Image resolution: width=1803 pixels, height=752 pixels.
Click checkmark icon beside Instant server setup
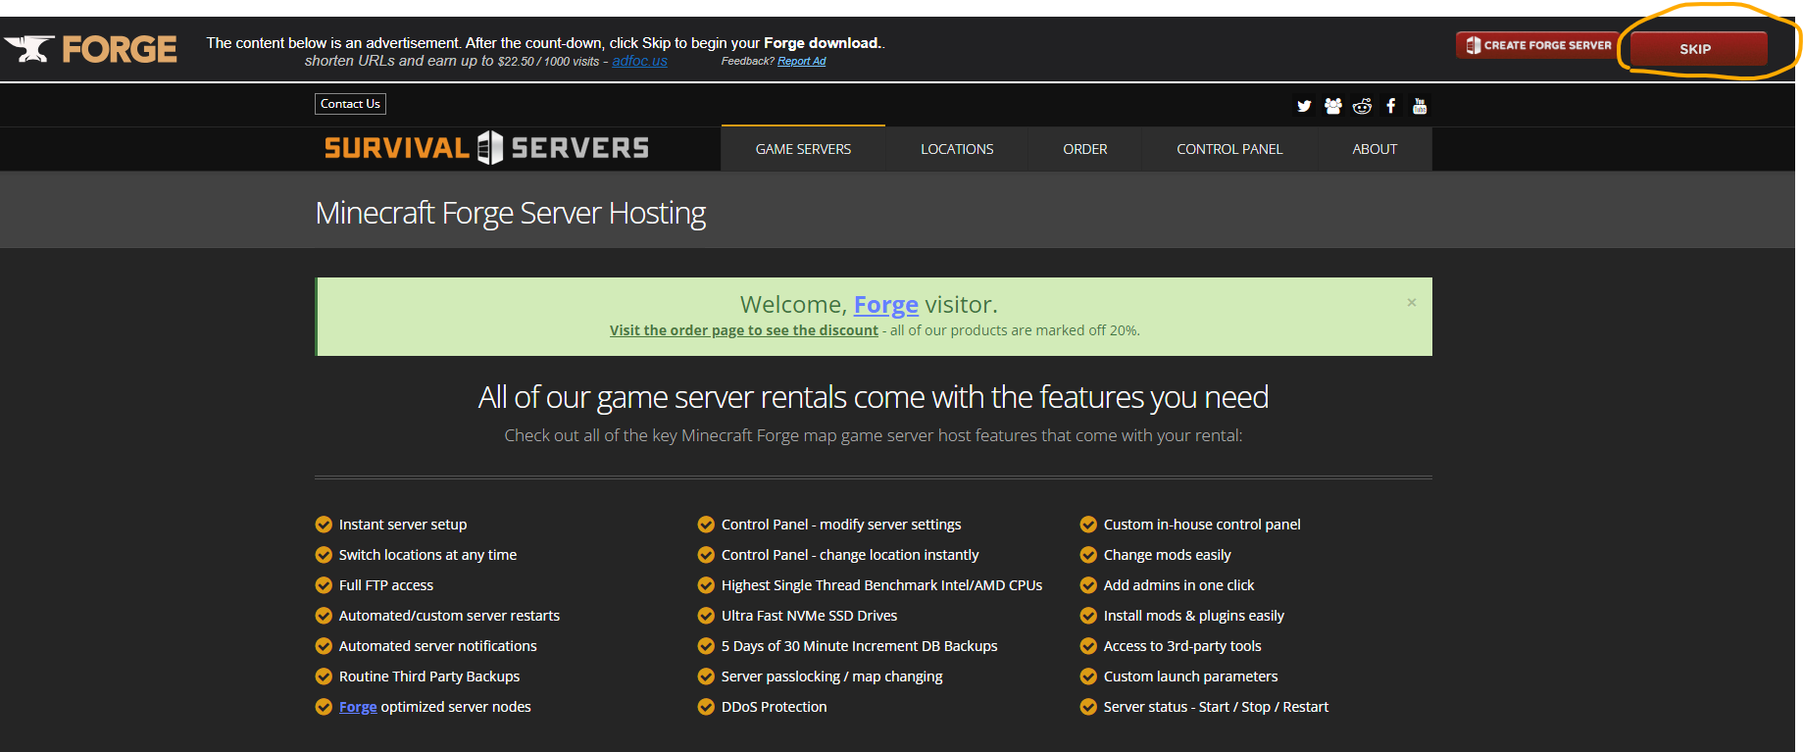tap(324, 525)
